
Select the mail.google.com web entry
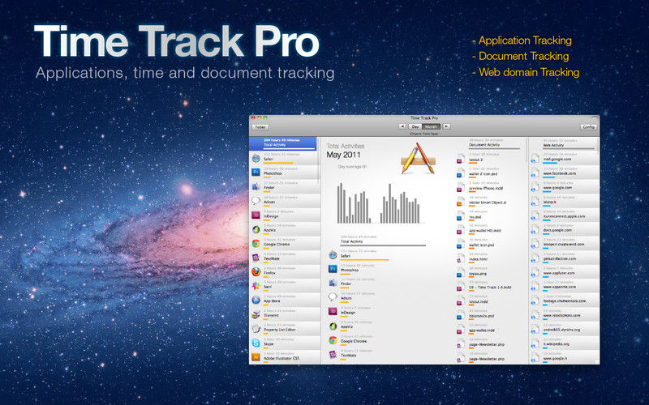(565, 158)
